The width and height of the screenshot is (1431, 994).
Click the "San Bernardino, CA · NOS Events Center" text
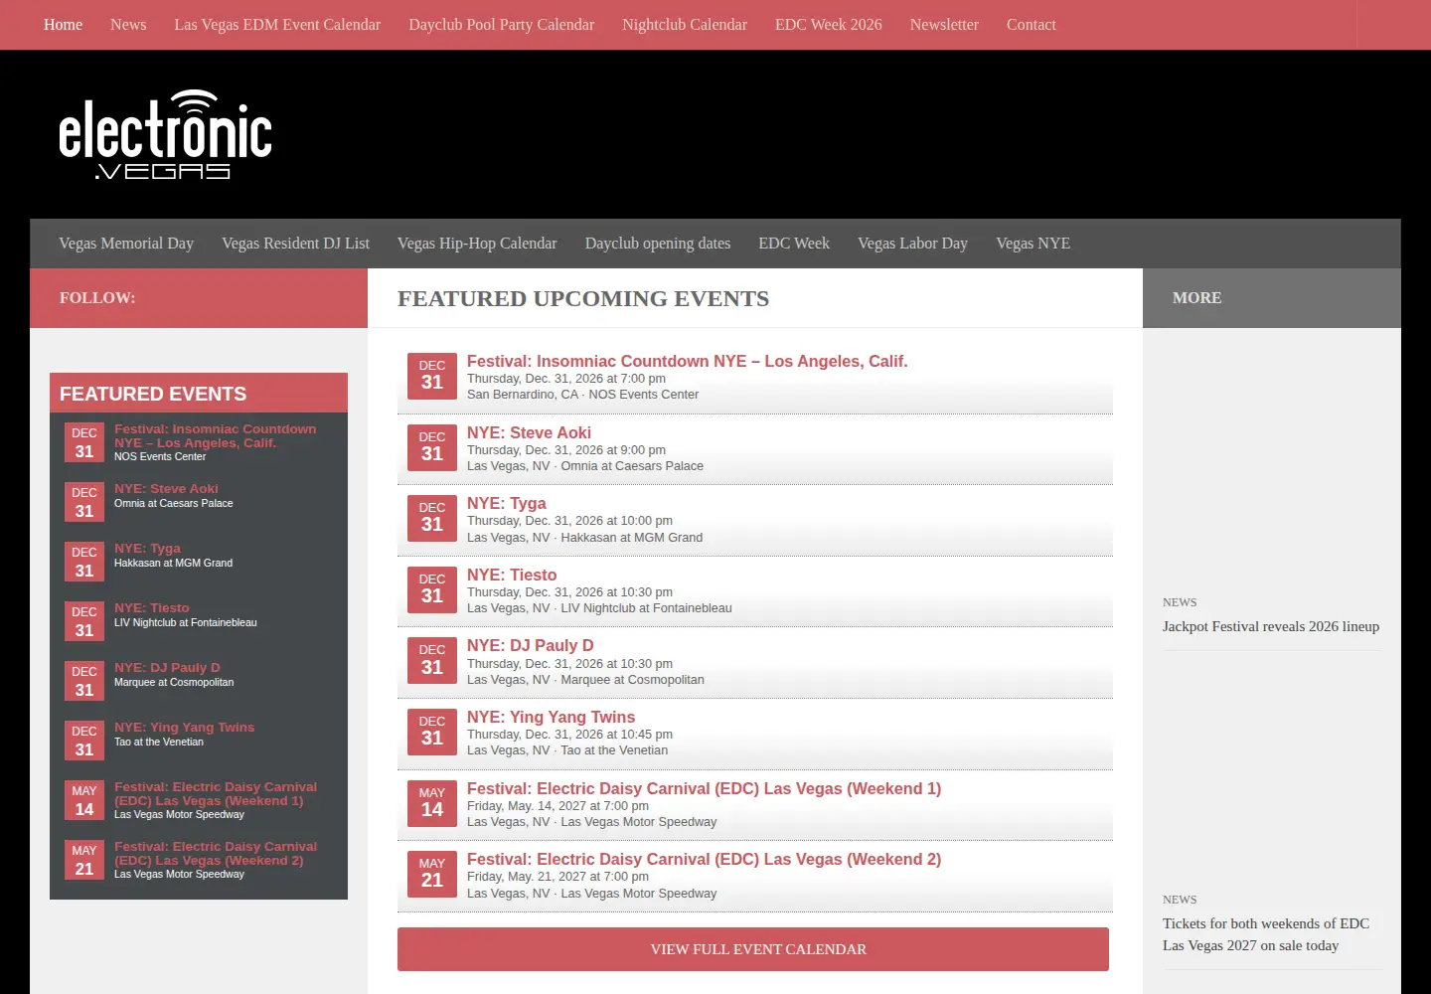pos(582,395)
